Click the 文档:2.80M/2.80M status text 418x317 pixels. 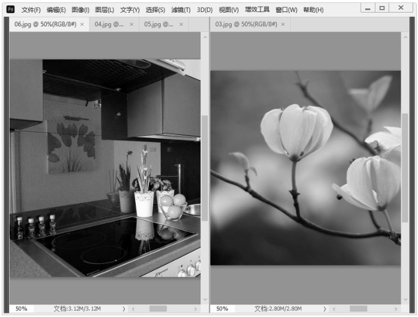point(278,309)
